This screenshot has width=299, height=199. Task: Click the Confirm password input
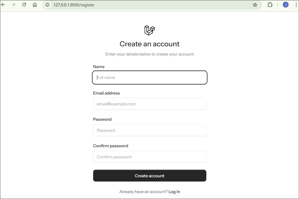pos(149,157)
